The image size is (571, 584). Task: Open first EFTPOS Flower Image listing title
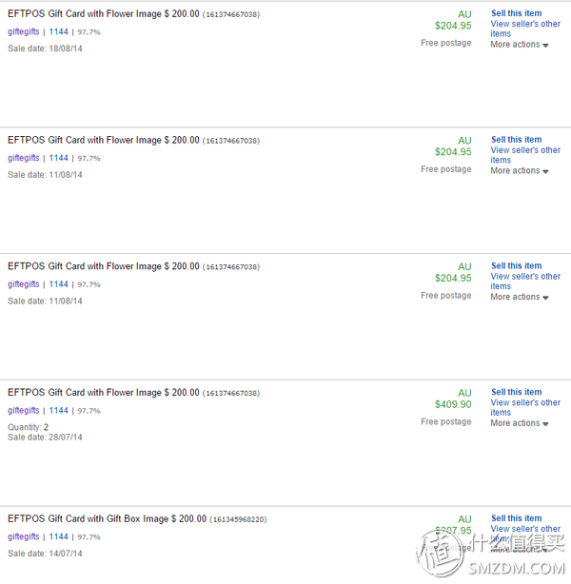coord(103,14)
